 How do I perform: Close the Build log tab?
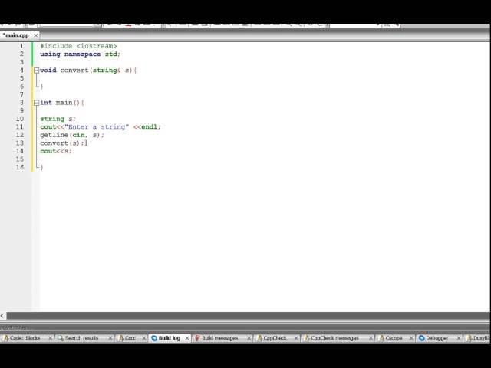point(187,338)
